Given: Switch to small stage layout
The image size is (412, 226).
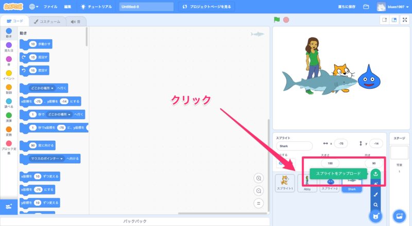Looking at the screenshot, I should (384, 20).
